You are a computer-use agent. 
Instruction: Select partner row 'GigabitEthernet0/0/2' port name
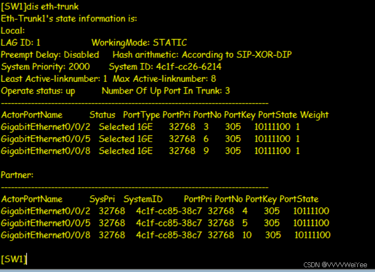point(45,211)
